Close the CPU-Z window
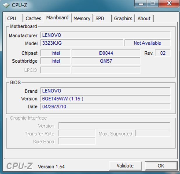The image size is (180, 174). tap(169, 3)
